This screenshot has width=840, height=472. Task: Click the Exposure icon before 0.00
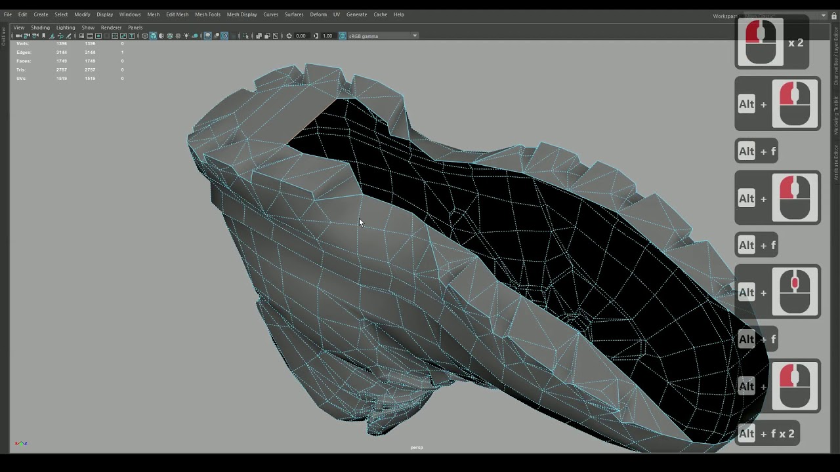pyautogui.click(x=289, y=36)
